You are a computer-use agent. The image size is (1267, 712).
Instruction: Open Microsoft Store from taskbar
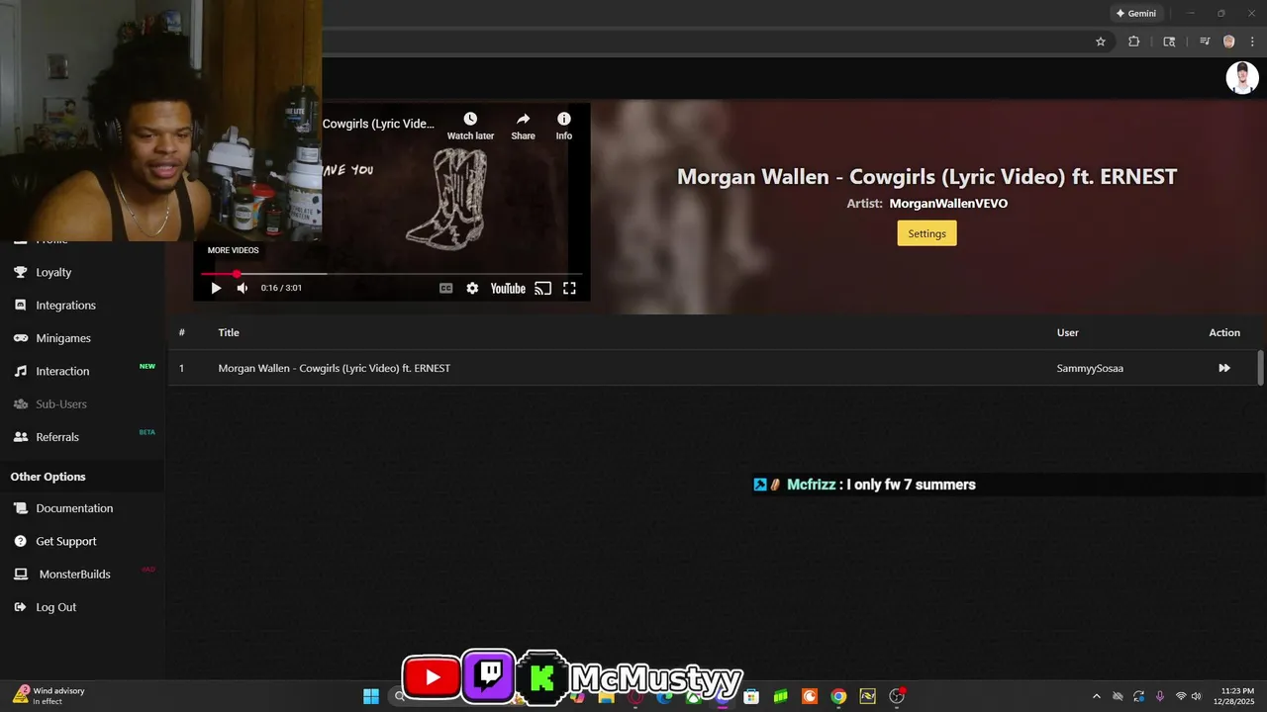751,696
